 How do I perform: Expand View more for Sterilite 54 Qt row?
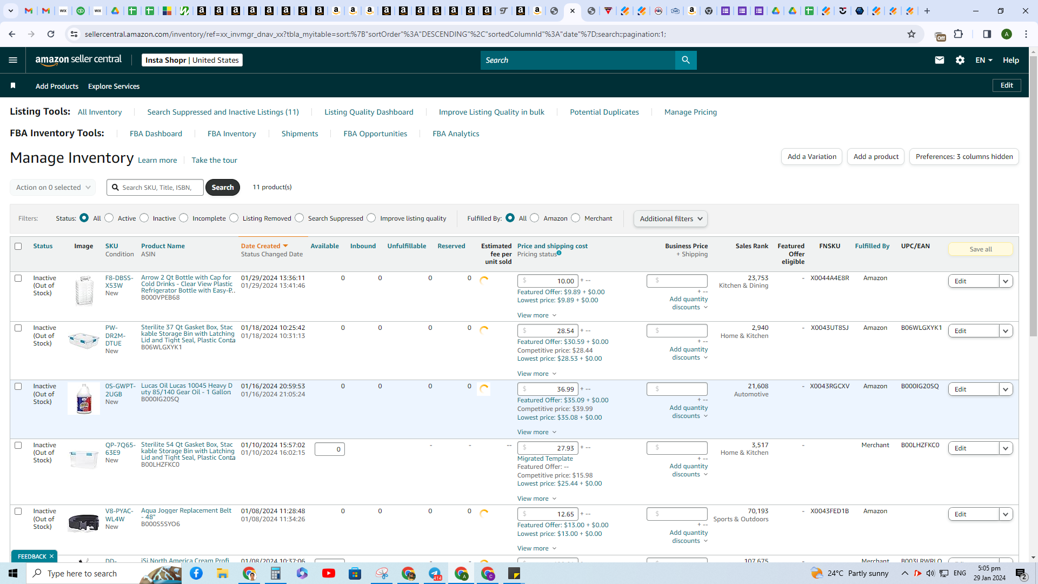pos(536,499)
